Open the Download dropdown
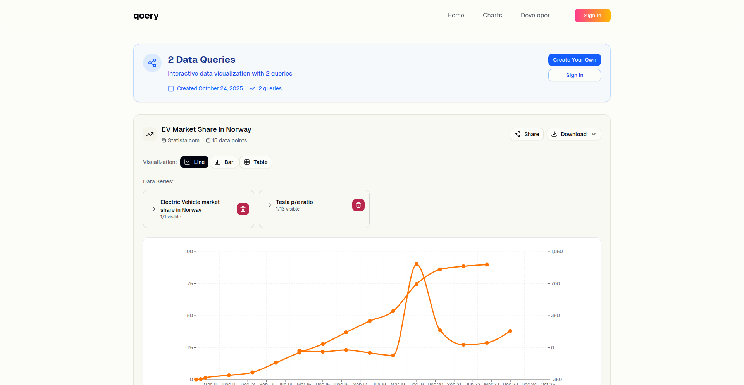The image size is (744, 385). click(x=573, y=134)
